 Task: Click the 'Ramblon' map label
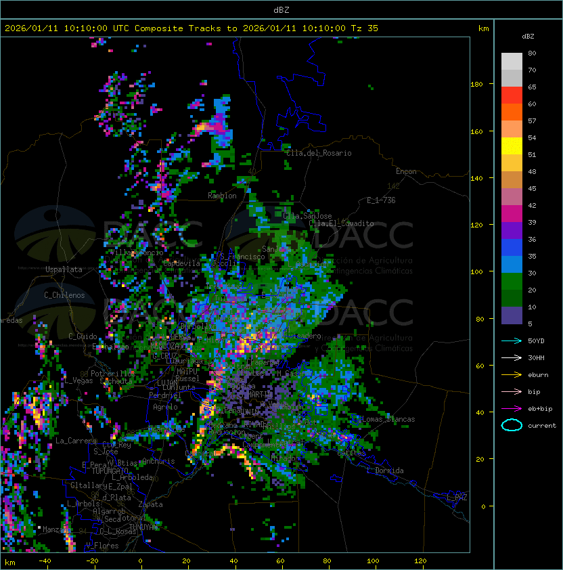(x=222, y=196)
